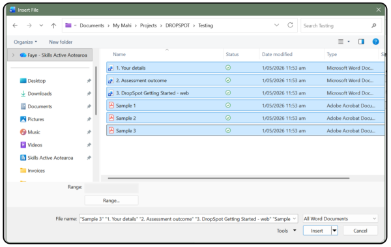Open Videos in the sidebar
Screen dimensions: 391x247
click(x=31, y=145)
